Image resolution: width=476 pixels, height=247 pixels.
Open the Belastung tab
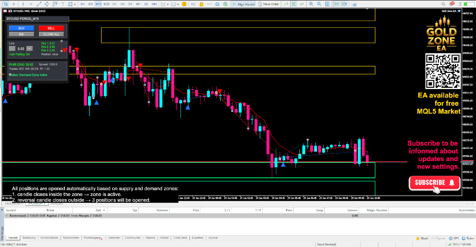click(x=29, y=238)
